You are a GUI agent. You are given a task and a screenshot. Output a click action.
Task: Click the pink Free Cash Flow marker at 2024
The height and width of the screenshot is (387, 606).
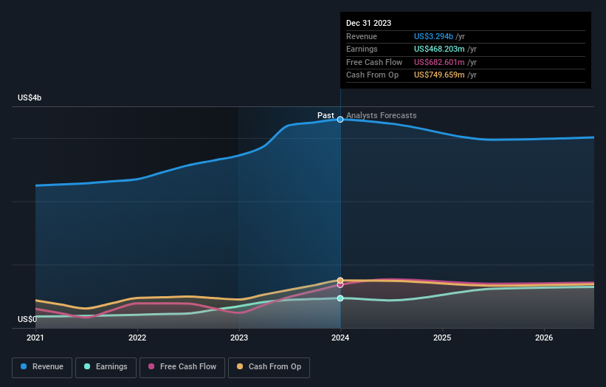(x=340, y=285)
